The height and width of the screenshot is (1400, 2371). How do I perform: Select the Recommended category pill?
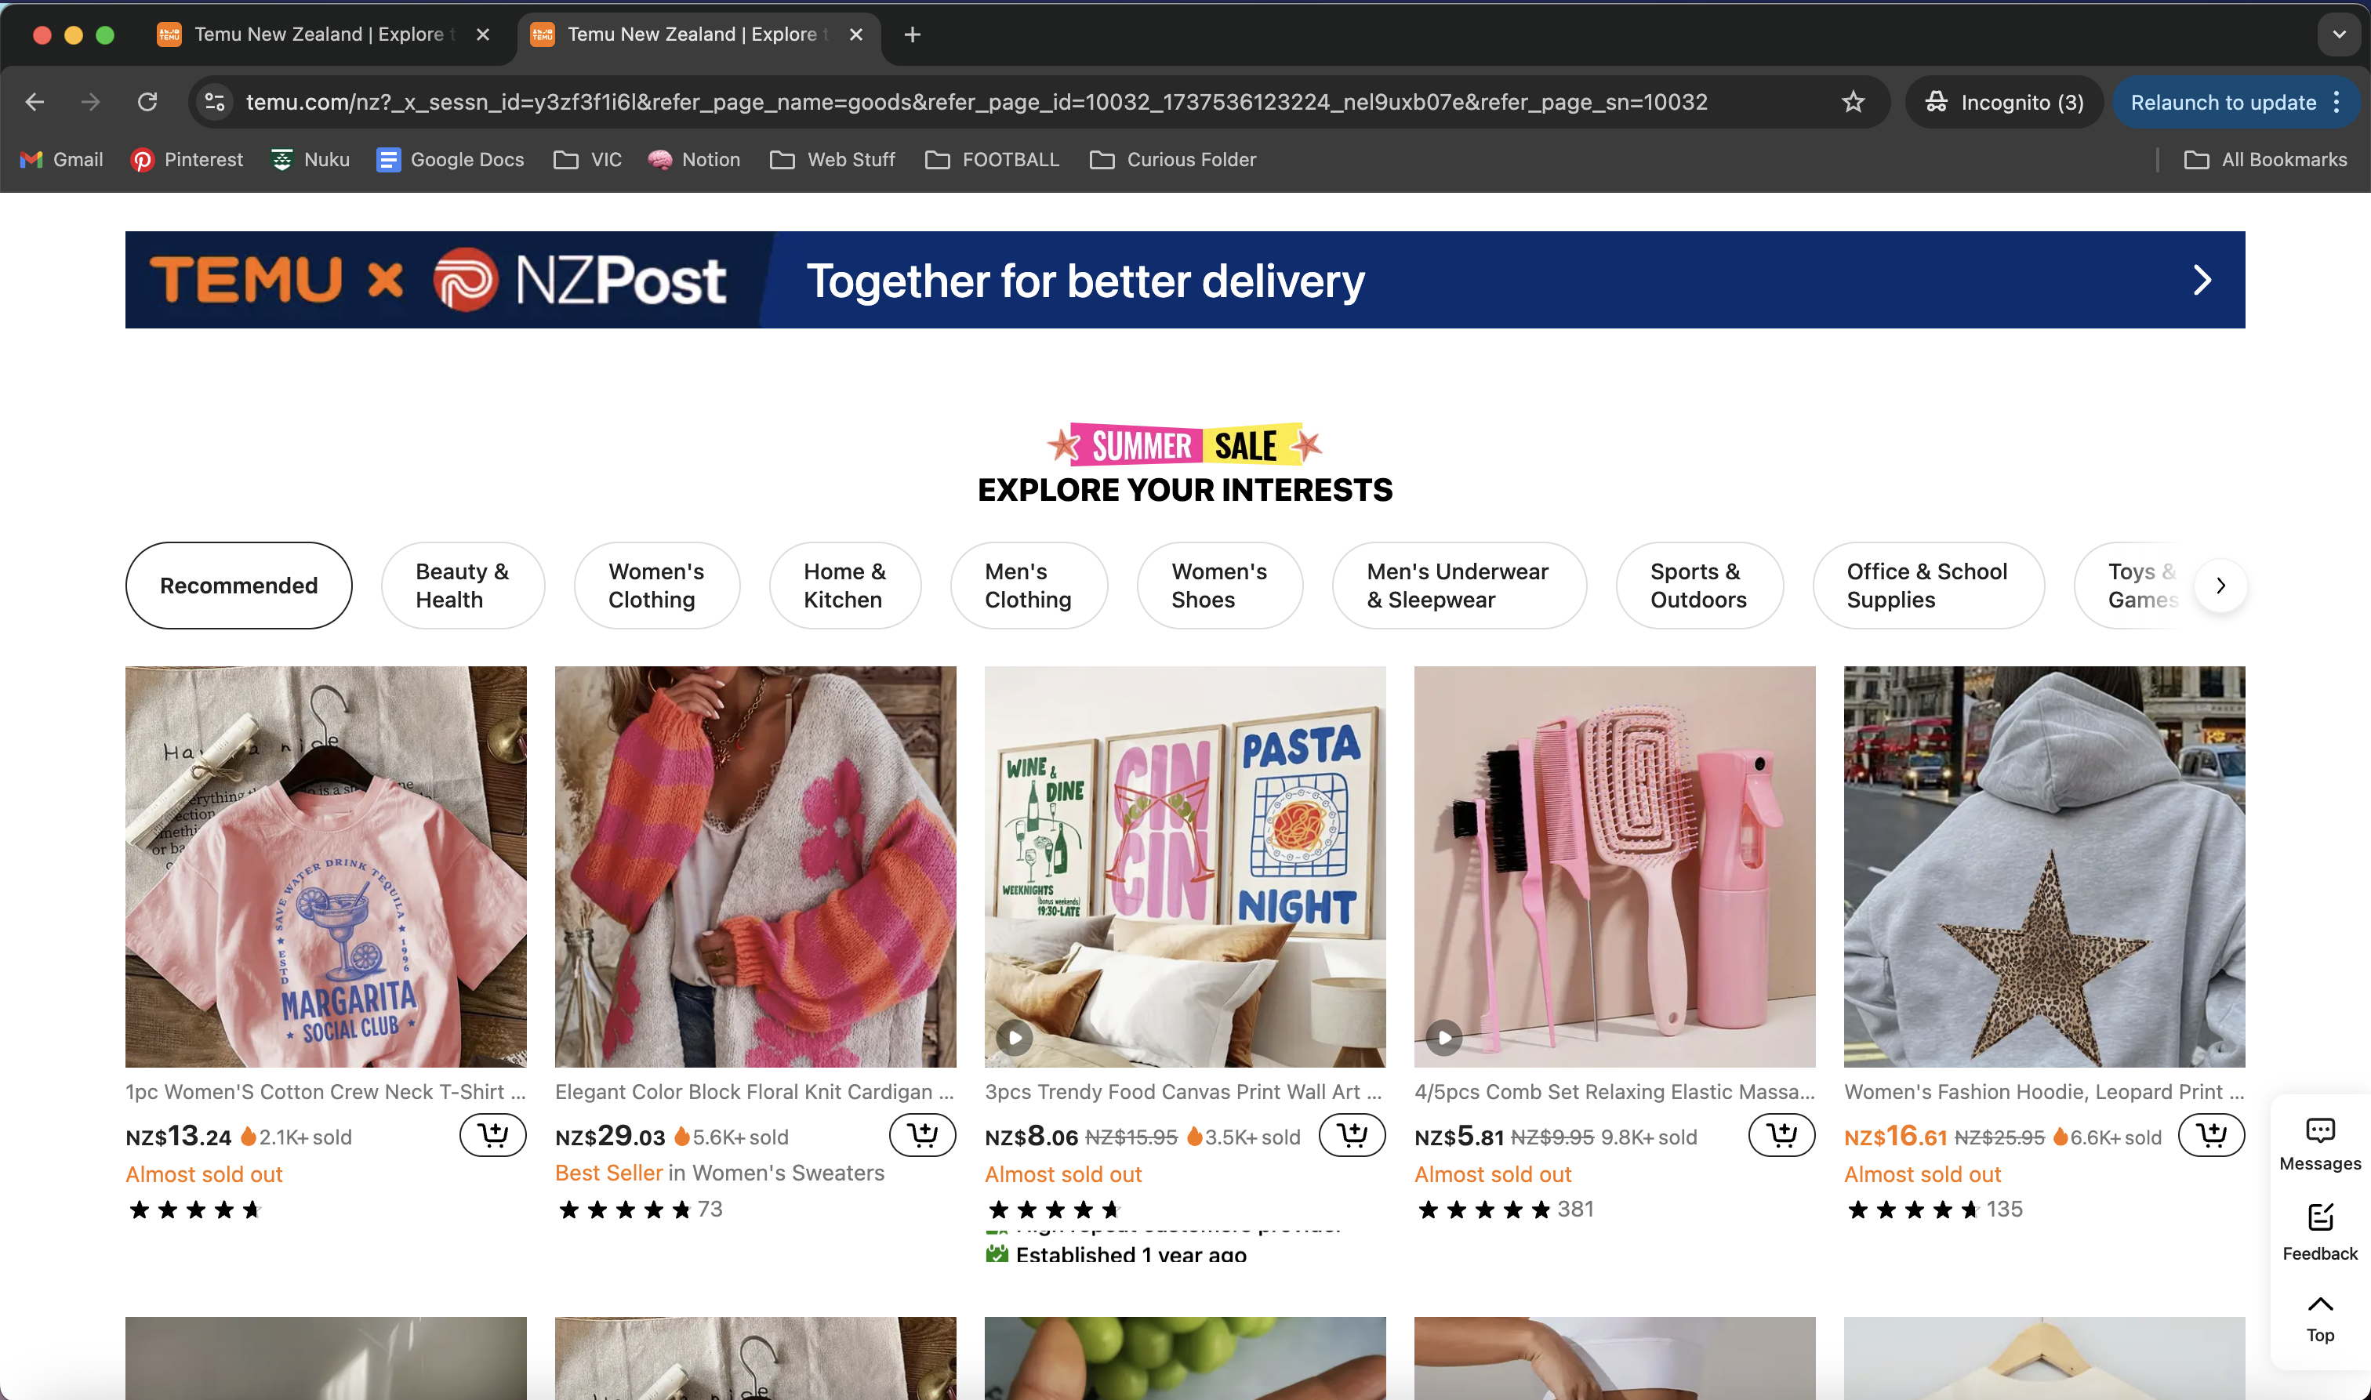(238, 585)
